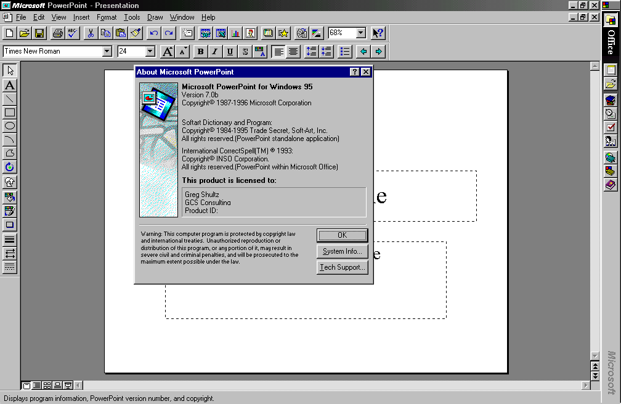The height and width of the screenshot is (404, 621).
Task: Open the Draw menu
Action: tap(155, 17)
